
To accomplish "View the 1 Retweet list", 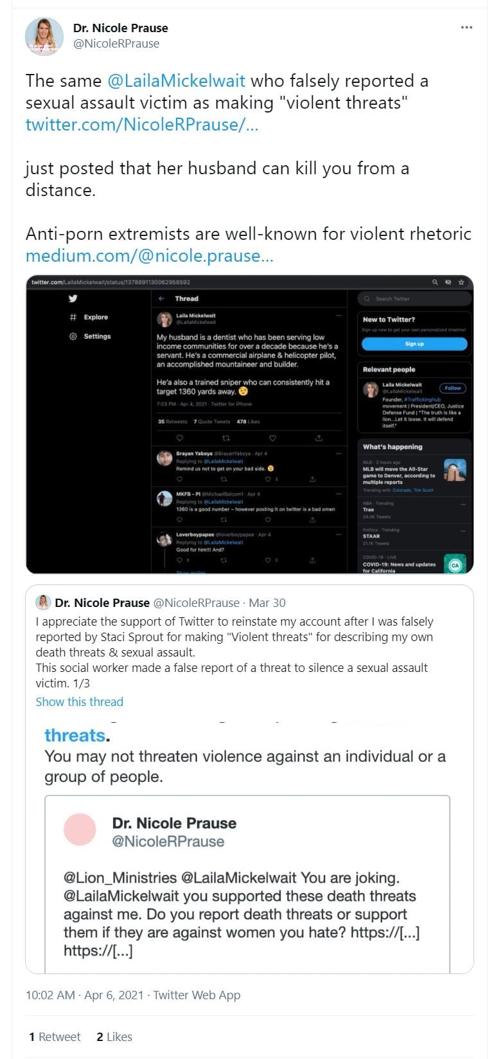I will (55, 1036).
